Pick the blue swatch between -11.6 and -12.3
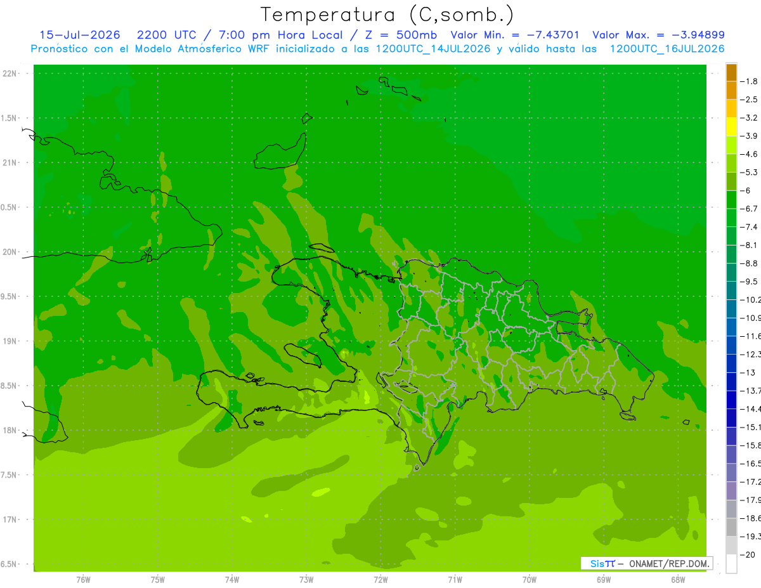 (x=731, y=345)
